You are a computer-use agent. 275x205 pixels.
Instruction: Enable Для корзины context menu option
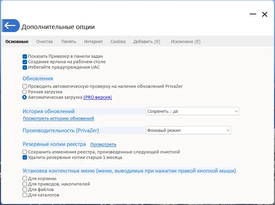(24, 178)
